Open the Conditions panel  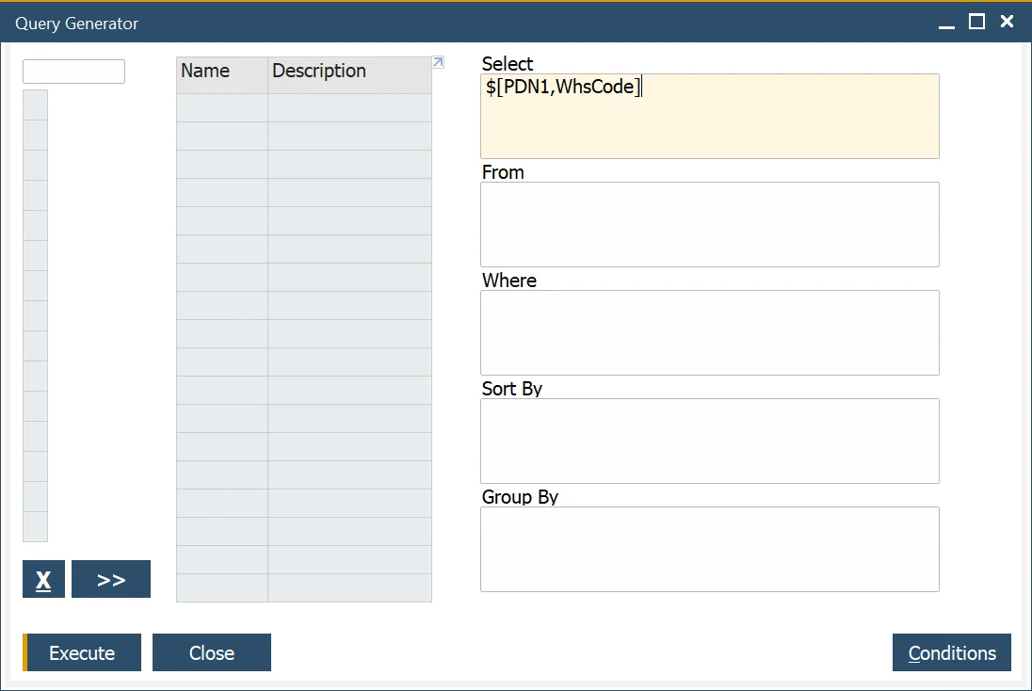point(951,652)
